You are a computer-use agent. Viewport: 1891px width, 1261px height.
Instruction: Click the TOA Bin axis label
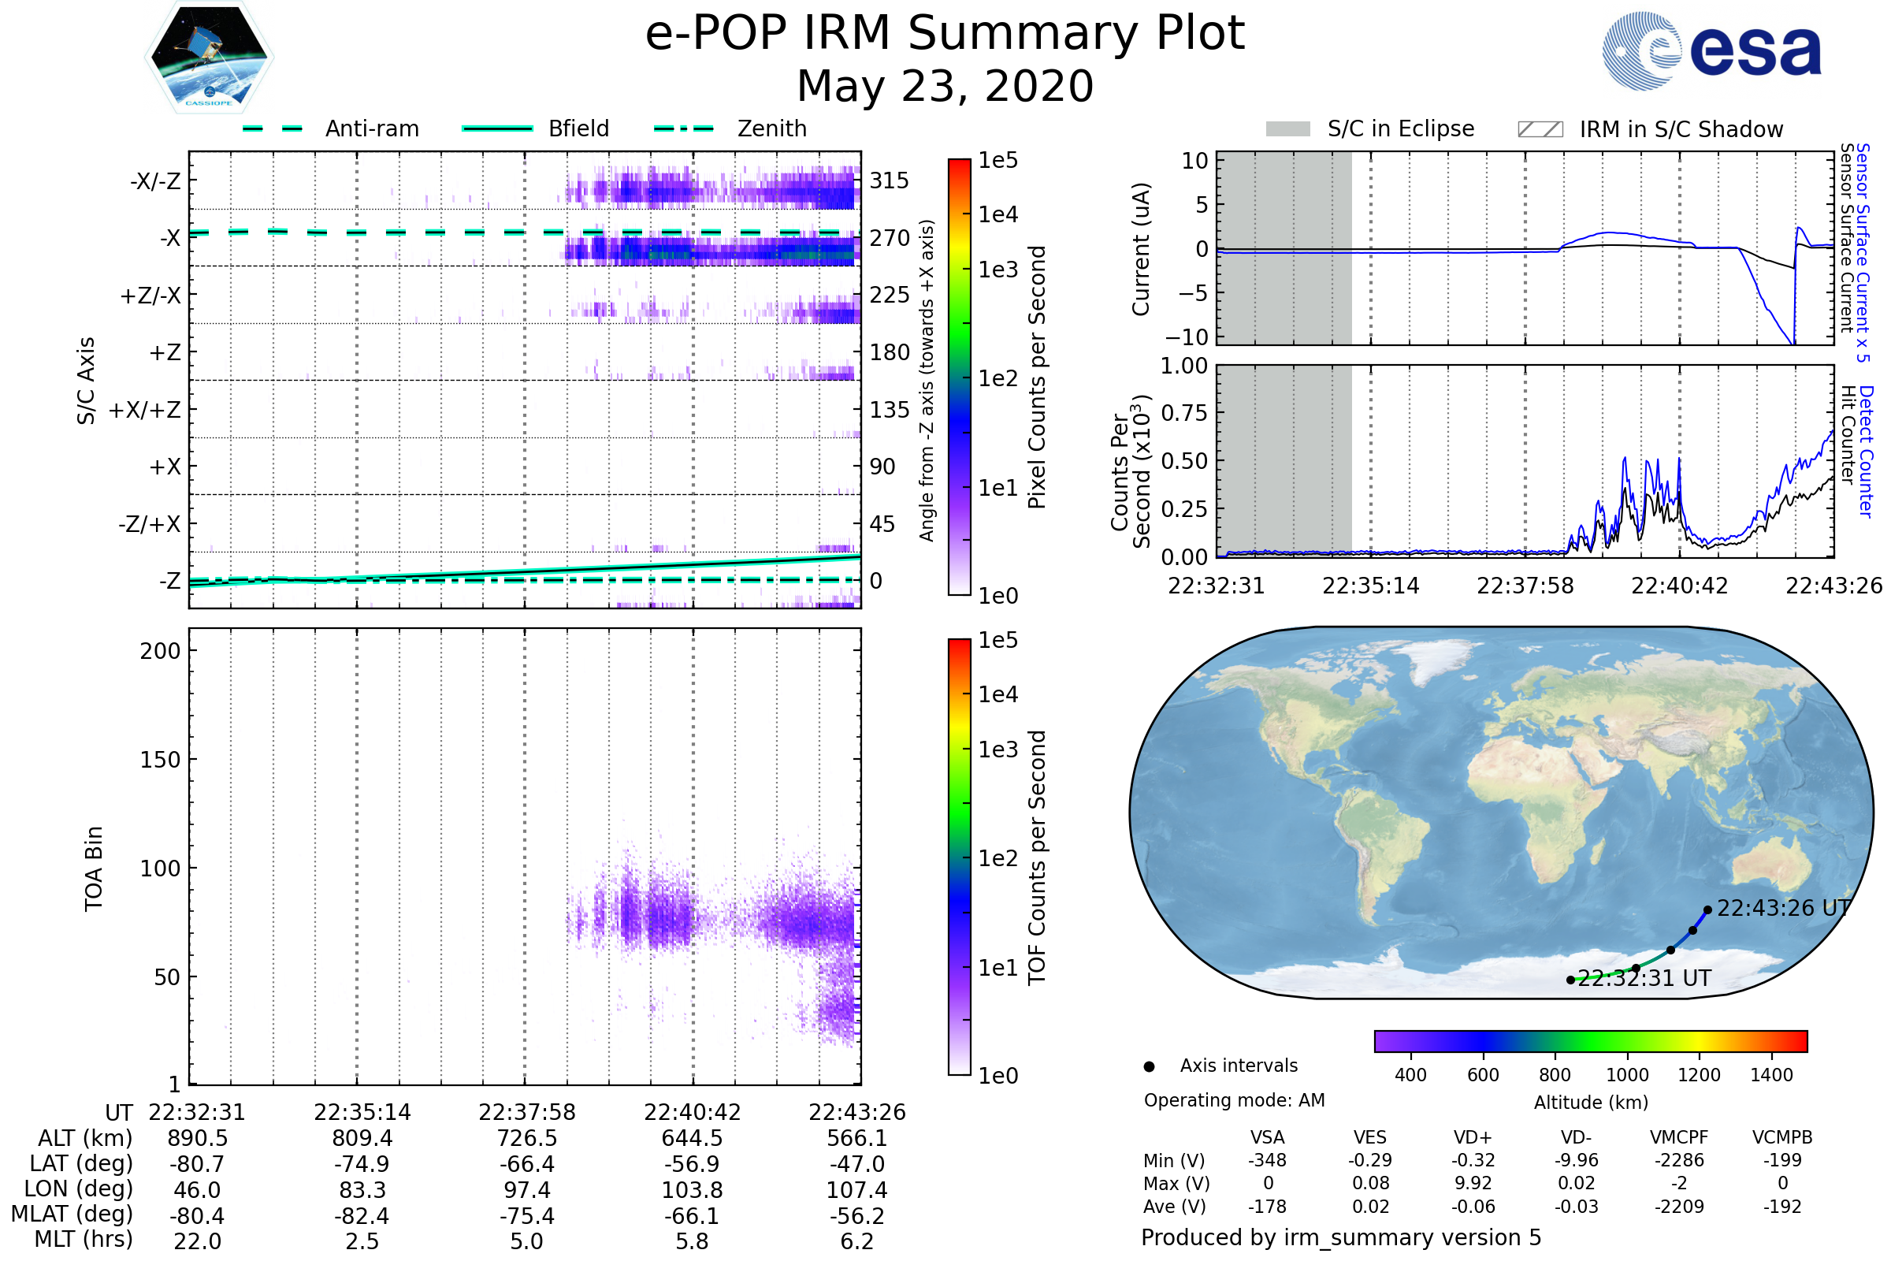(94, 868)
